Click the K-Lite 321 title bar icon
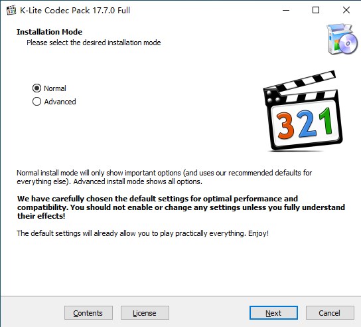Image resolution: width=361 pixels, height=327 pixels. point(11,11)
